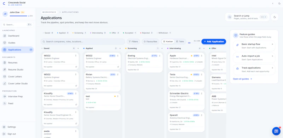
Task: Open menu dots on test card
Action: click(118, 96)
